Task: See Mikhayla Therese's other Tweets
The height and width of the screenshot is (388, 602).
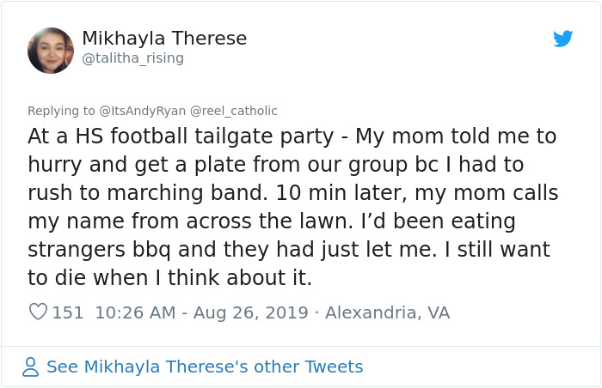Action: (205, 367)
